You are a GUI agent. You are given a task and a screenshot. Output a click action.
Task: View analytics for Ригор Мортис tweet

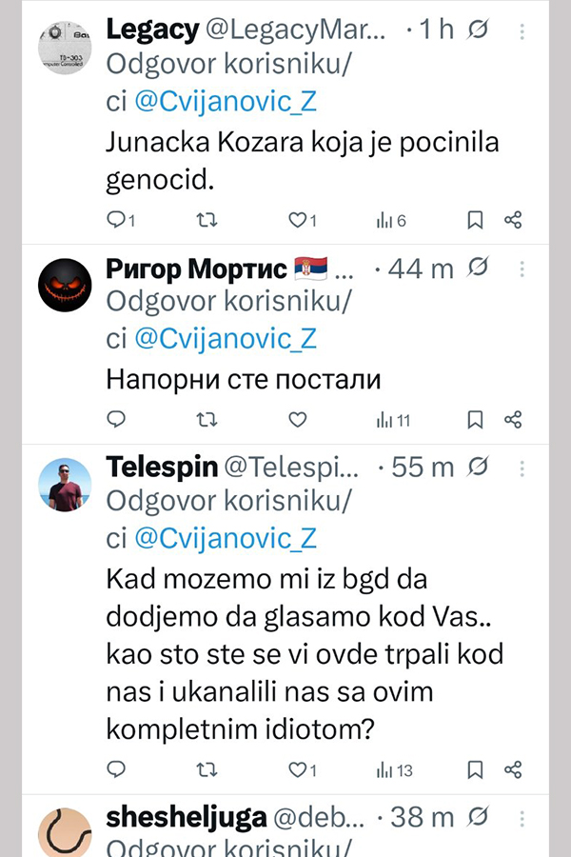point(392,419)
